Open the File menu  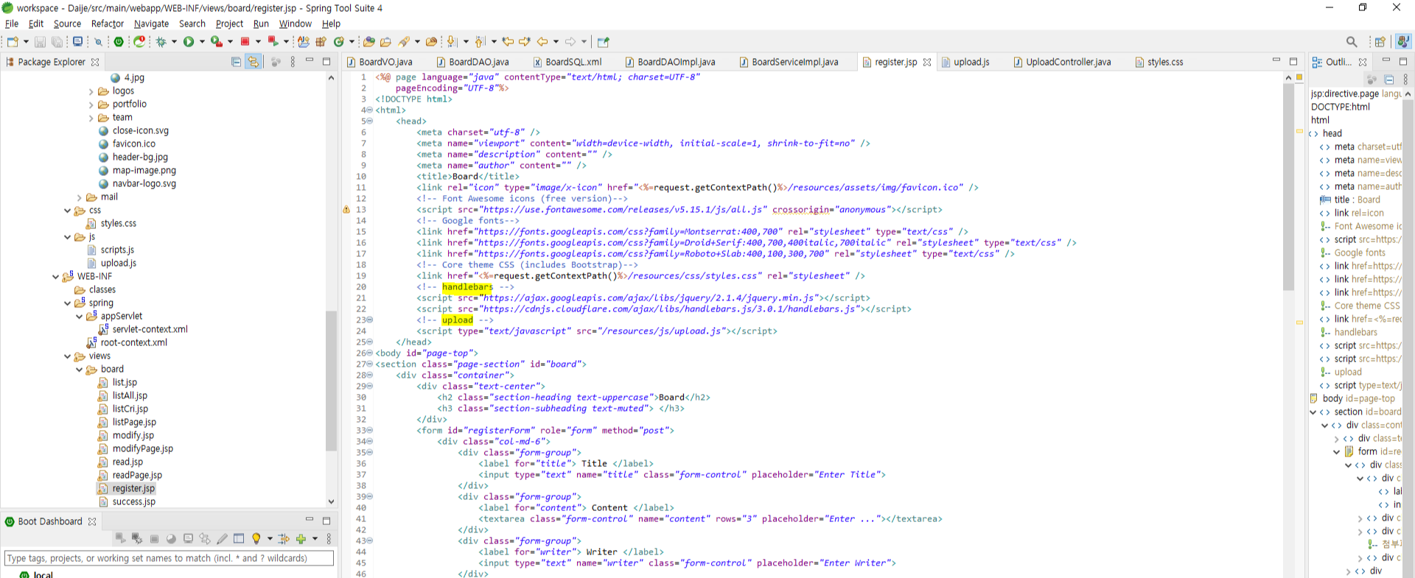12,24
